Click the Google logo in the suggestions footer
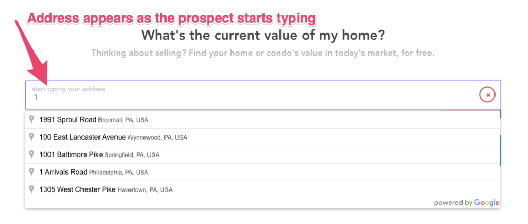Viewport: 528px width, 224px height. (486, 202)
